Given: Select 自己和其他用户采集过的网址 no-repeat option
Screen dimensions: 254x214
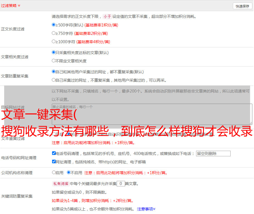Looking at the screenshot, I should (53, 72).
